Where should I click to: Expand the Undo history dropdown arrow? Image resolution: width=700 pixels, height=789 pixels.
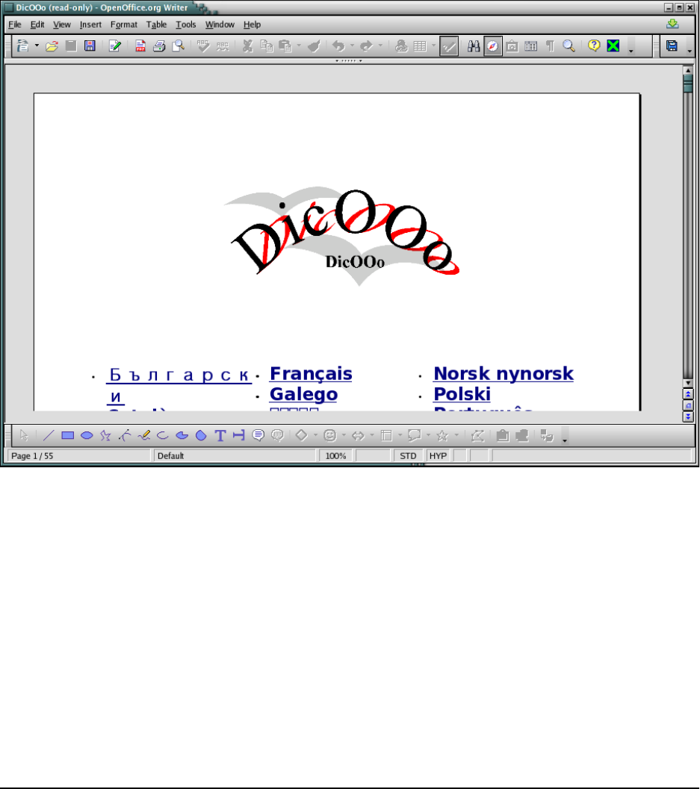coord(352,46)
